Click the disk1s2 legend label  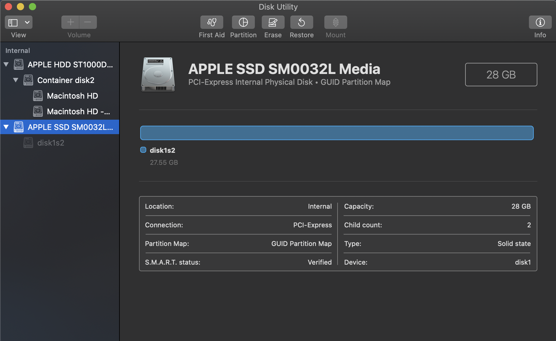point(162,150)
